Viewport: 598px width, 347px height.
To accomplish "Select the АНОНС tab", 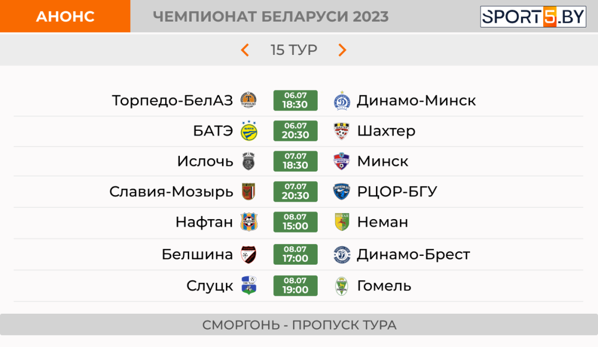I will click(x=65, y=16).
